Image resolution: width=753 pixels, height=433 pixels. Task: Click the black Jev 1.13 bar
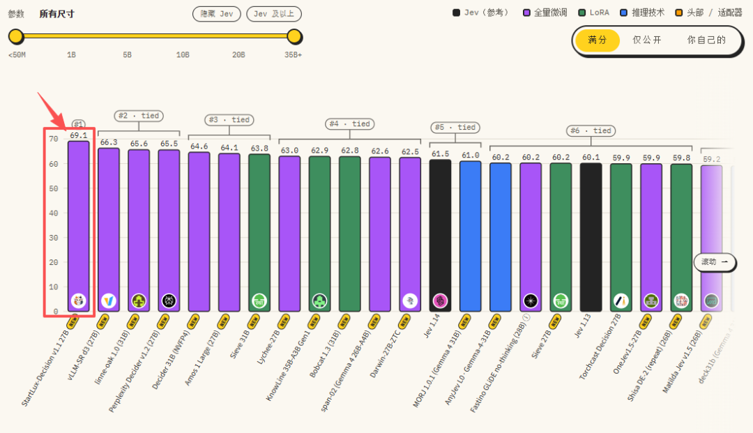point(591,237)
